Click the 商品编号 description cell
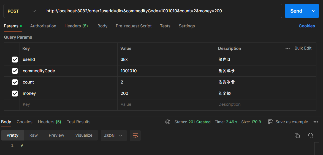The width and height of the screenshot is (323, 155). [266, 71]
